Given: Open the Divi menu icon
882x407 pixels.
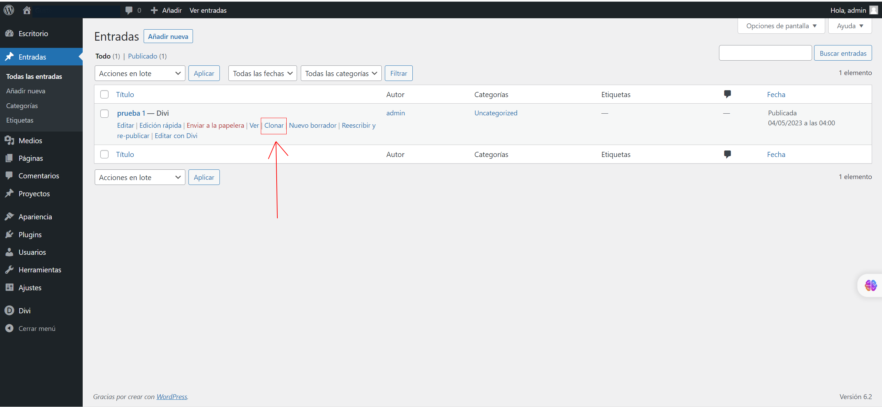Looking at the screenshot, I should click(9, 311).
